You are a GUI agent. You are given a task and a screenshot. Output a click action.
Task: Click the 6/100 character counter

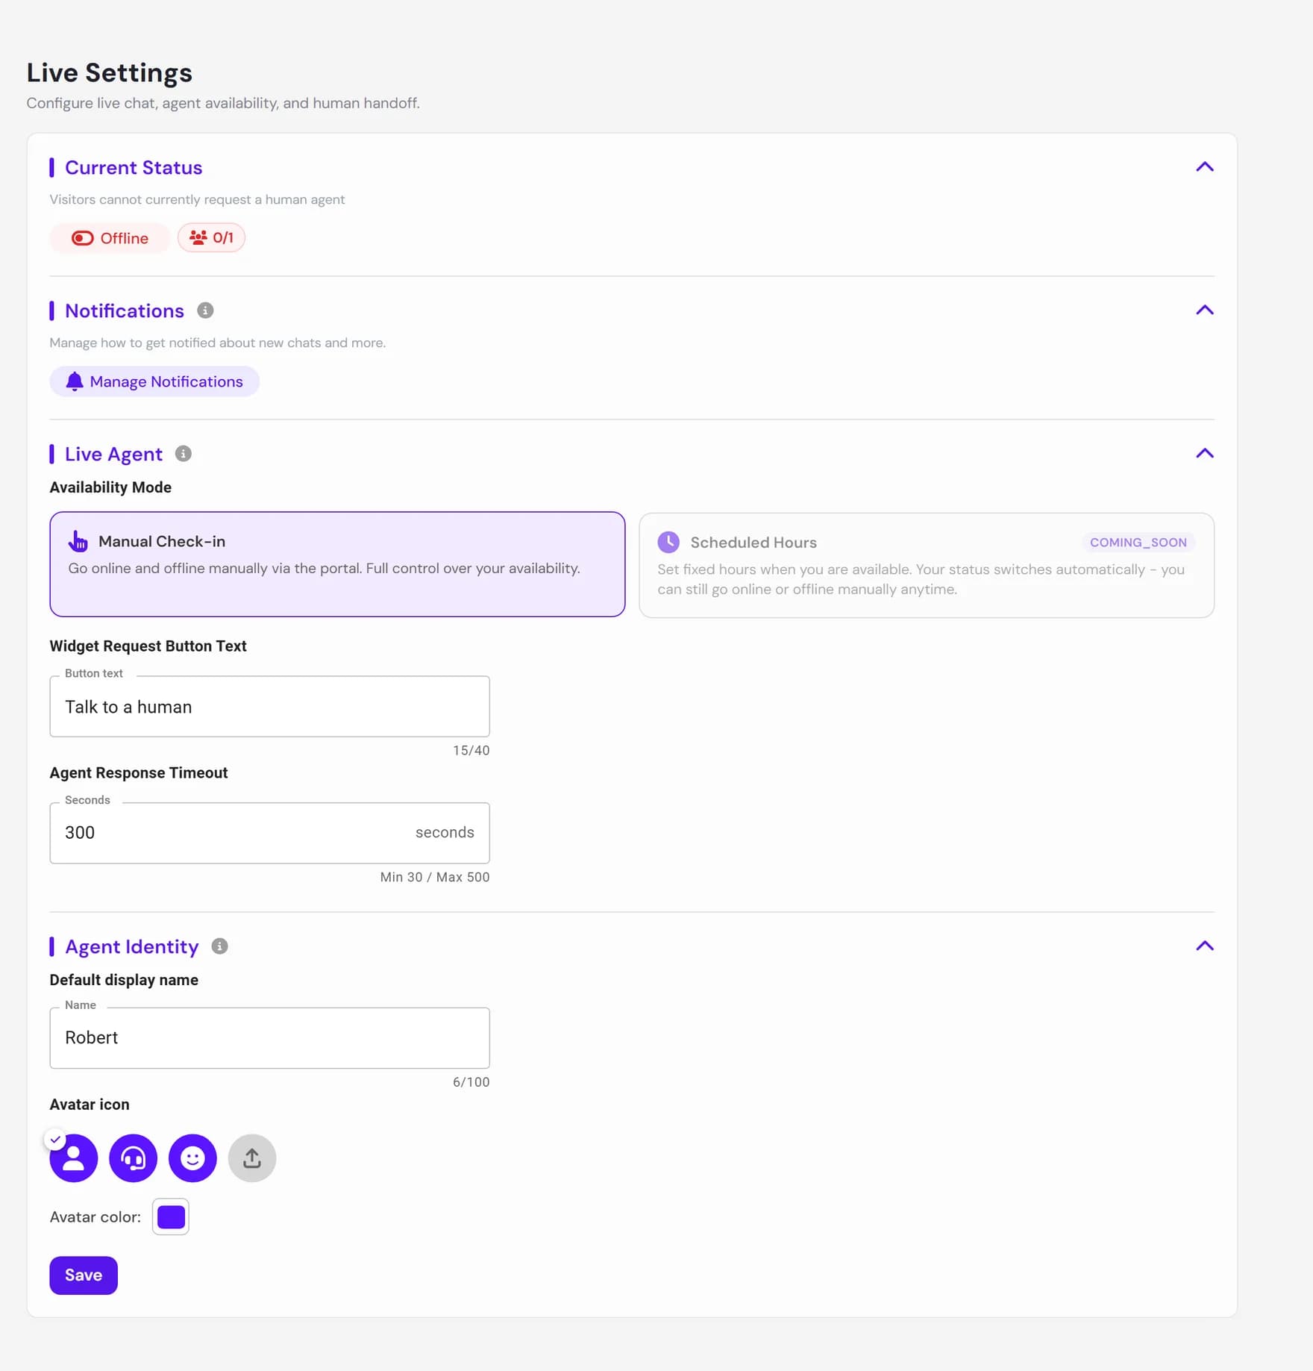coord(471,1082)
